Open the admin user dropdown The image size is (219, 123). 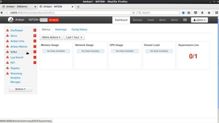(199, 20)
